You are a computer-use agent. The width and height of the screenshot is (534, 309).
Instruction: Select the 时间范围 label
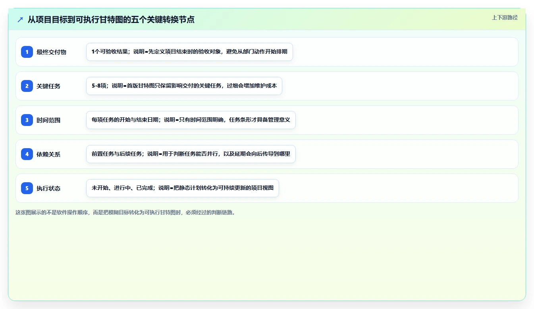pos(48,120)
